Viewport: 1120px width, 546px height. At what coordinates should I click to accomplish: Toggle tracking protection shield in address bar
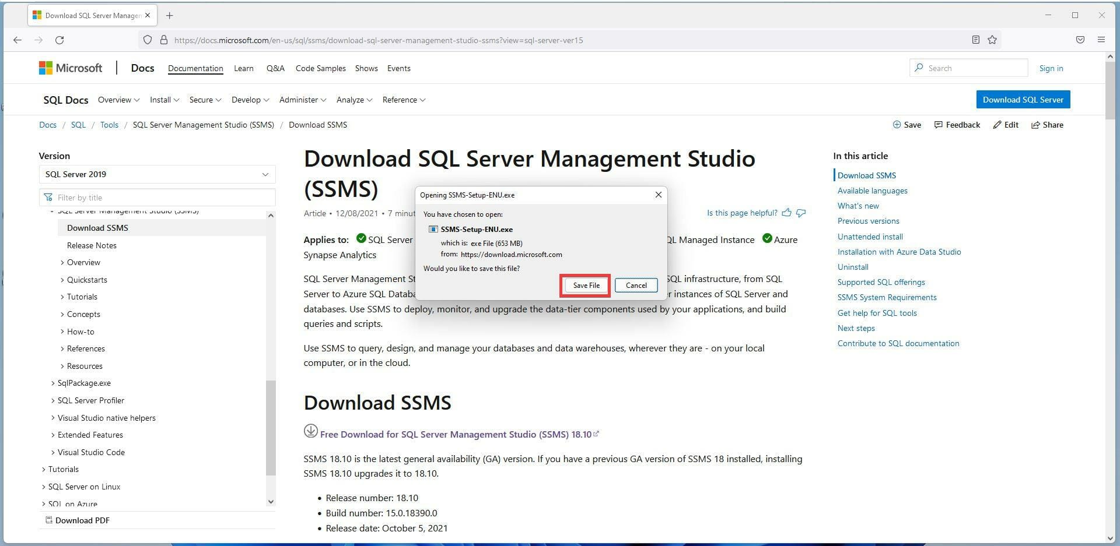pos(147,40)
